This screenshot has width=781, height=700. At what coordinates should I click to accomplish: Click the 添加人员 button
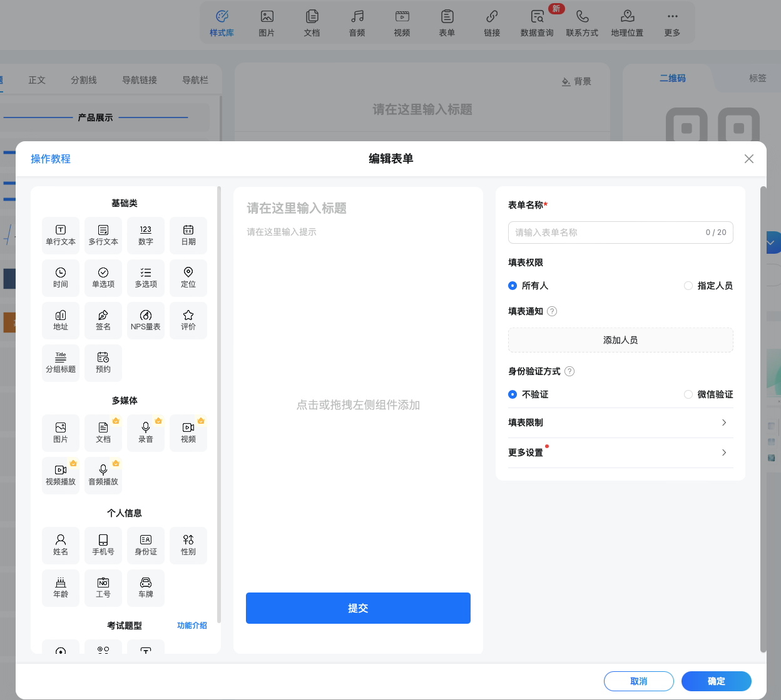tap(621, 340)
